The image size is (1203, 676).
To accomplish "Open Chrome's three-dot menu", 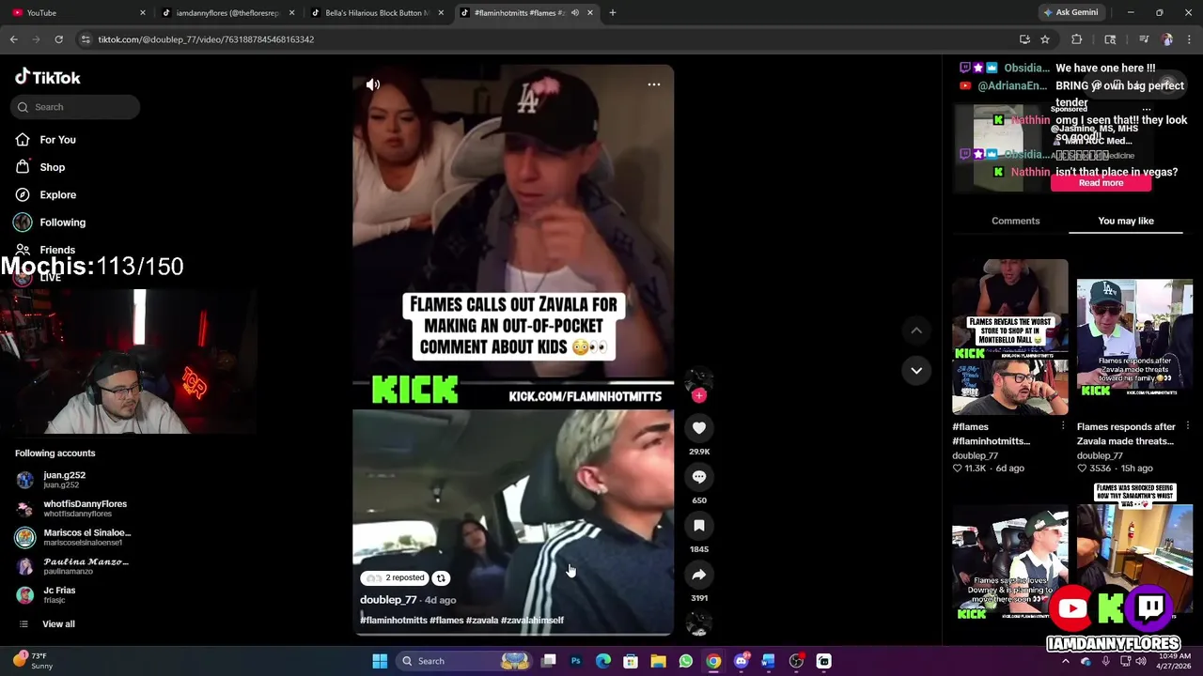I will point(1189,39).
